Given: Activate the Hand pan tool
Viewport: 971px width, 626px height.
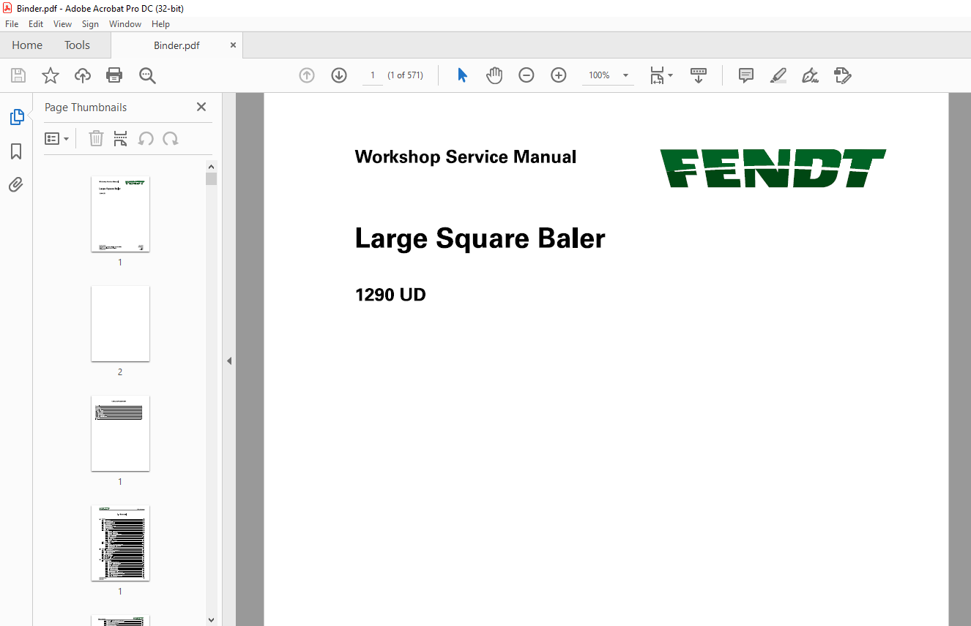Looking at the screenshot, I should coord(494,75).
